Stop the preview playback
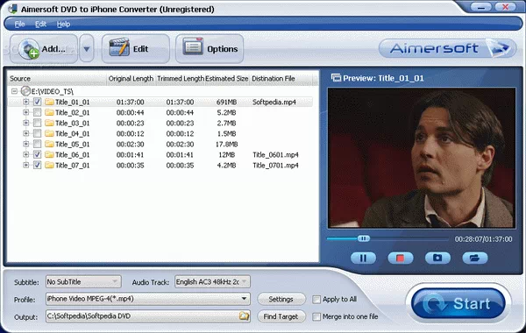Image resolution: width=526 pixels, height=333 pixels. pyautogui.click(x=401, y=258)
